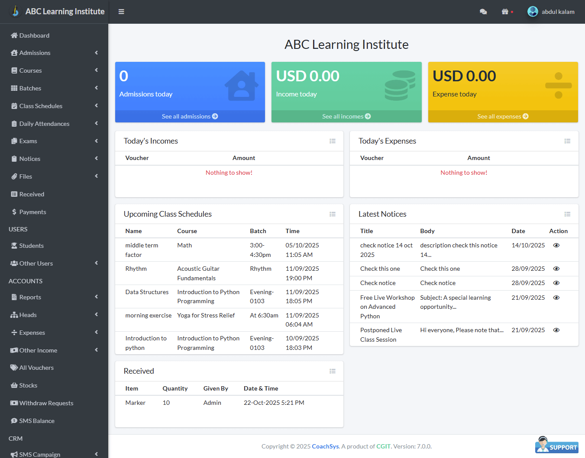The width and height of the screenshot is (585, 458).
Task: View the Postponed Live Class Session notice
Action: click(556, 330)
